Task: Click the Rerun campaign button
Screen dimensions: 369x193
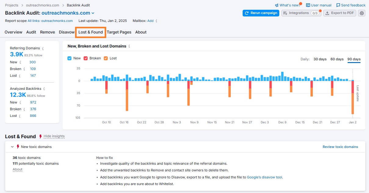Action: tap(261, 13)
